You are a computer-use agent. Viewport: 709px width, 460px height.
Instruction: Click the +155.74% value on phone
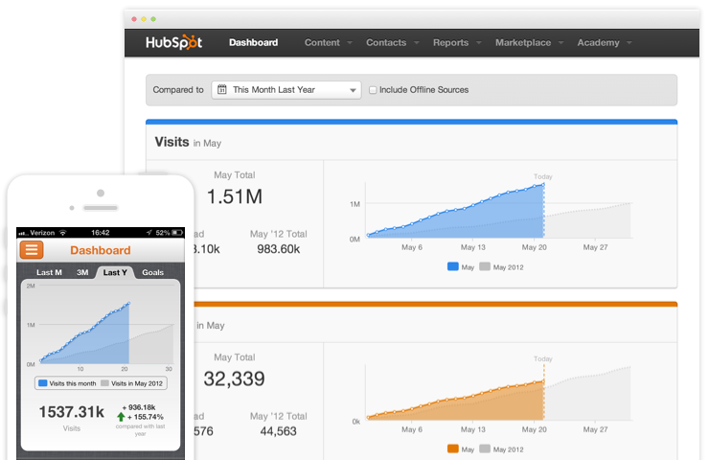tap(146, 417)
